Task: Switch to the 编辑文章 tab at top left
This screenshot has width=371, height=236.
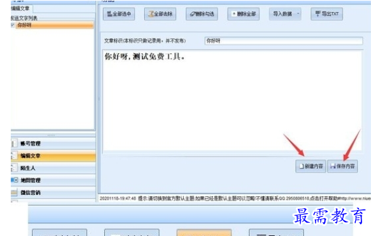Action: 21,8
